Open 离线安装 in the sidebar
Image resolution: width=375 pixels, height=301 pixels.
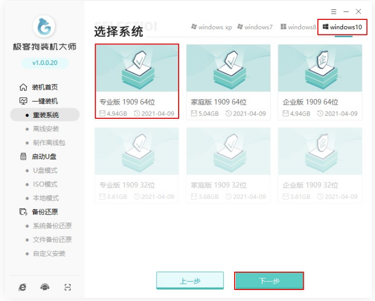coord(46,129)
